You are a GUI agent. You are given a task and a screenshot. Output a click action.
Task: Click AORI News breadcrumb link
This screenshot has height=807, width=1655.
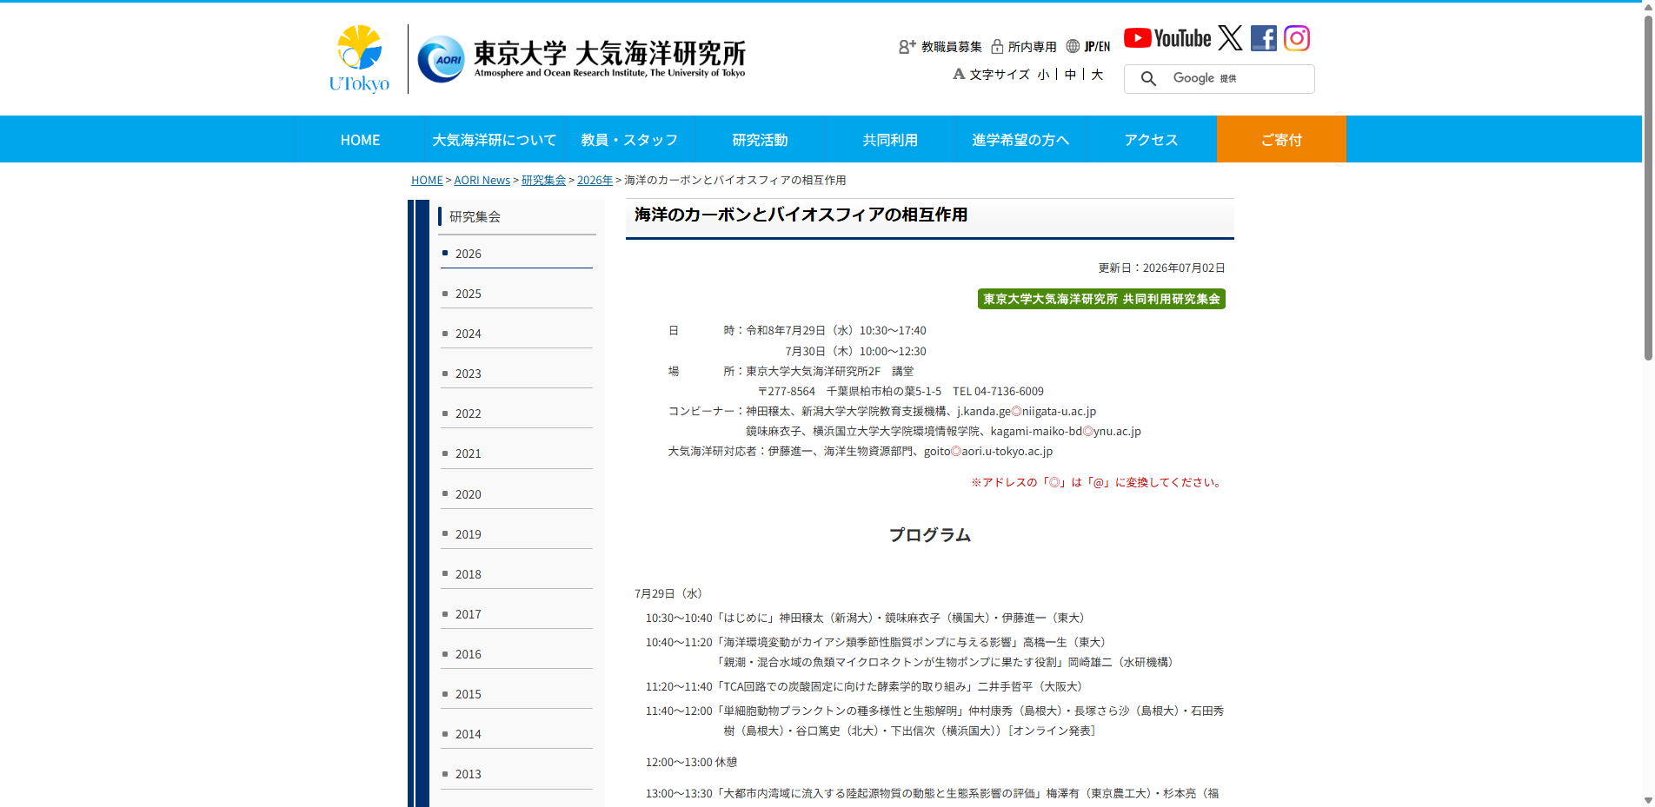[482, 181]
